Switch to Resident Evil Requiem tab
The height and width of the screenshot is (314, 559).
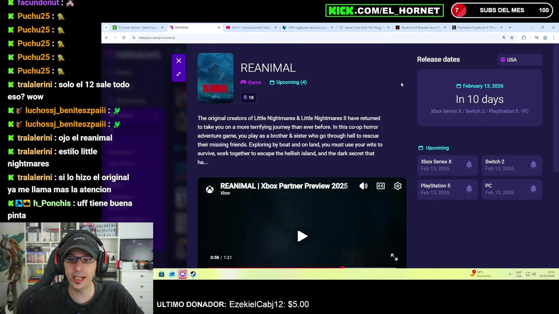[x=420, y=27]
